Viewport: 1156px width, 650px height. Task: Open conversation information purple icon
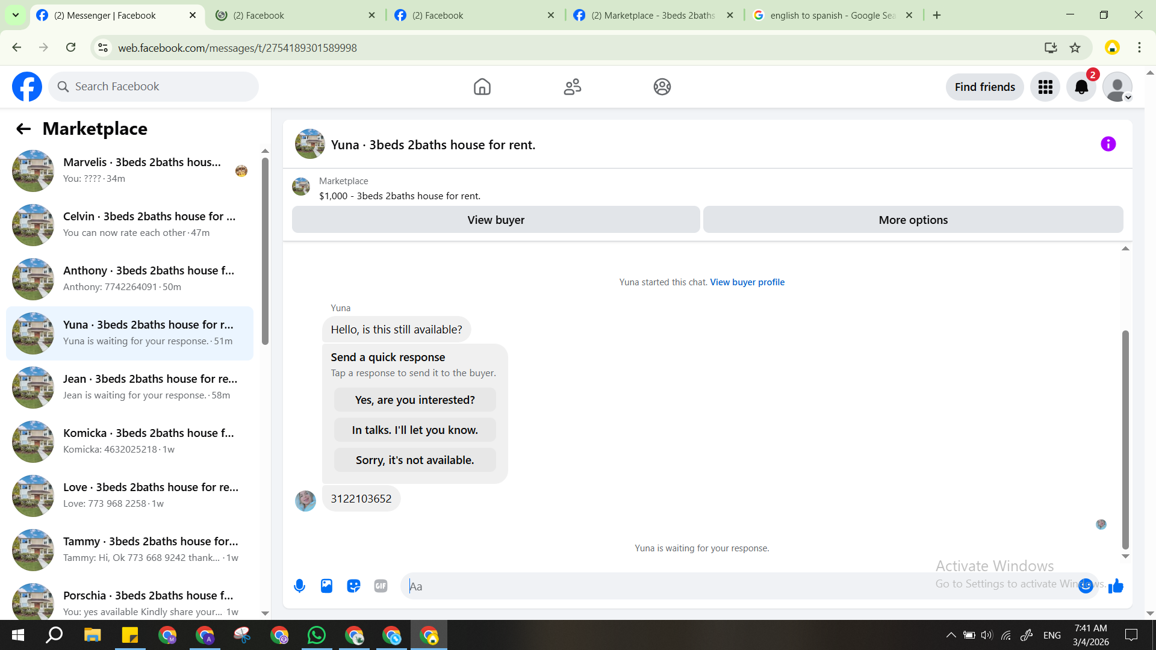click(x=1108, y=144)
